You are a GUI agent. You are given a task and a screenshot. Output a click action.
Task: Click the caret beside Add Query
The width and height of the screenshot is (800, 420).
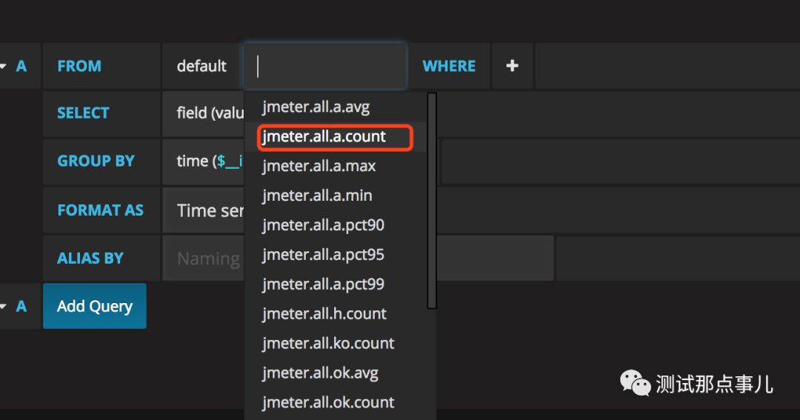[x=3, y=306]
